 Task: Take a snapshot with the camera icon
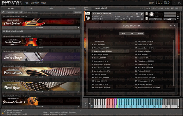(x=137, y=14)
